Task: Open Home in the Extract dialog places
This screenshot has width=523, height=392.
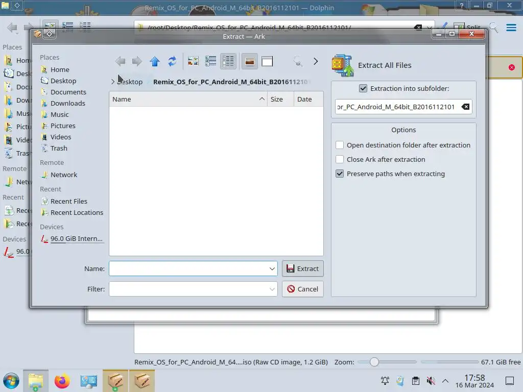Action: click(x=60, y=69)
